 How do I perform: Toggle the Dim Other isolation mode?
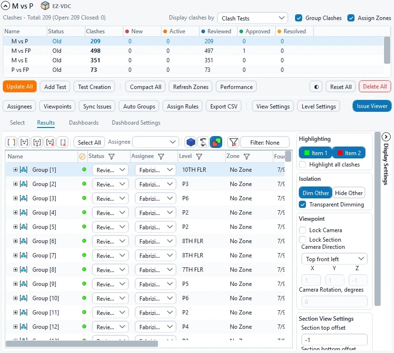[x=315, y=193]
